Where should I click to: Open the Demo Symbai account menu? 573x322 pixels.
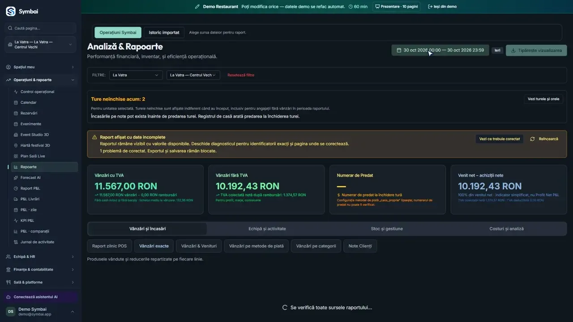40,312
